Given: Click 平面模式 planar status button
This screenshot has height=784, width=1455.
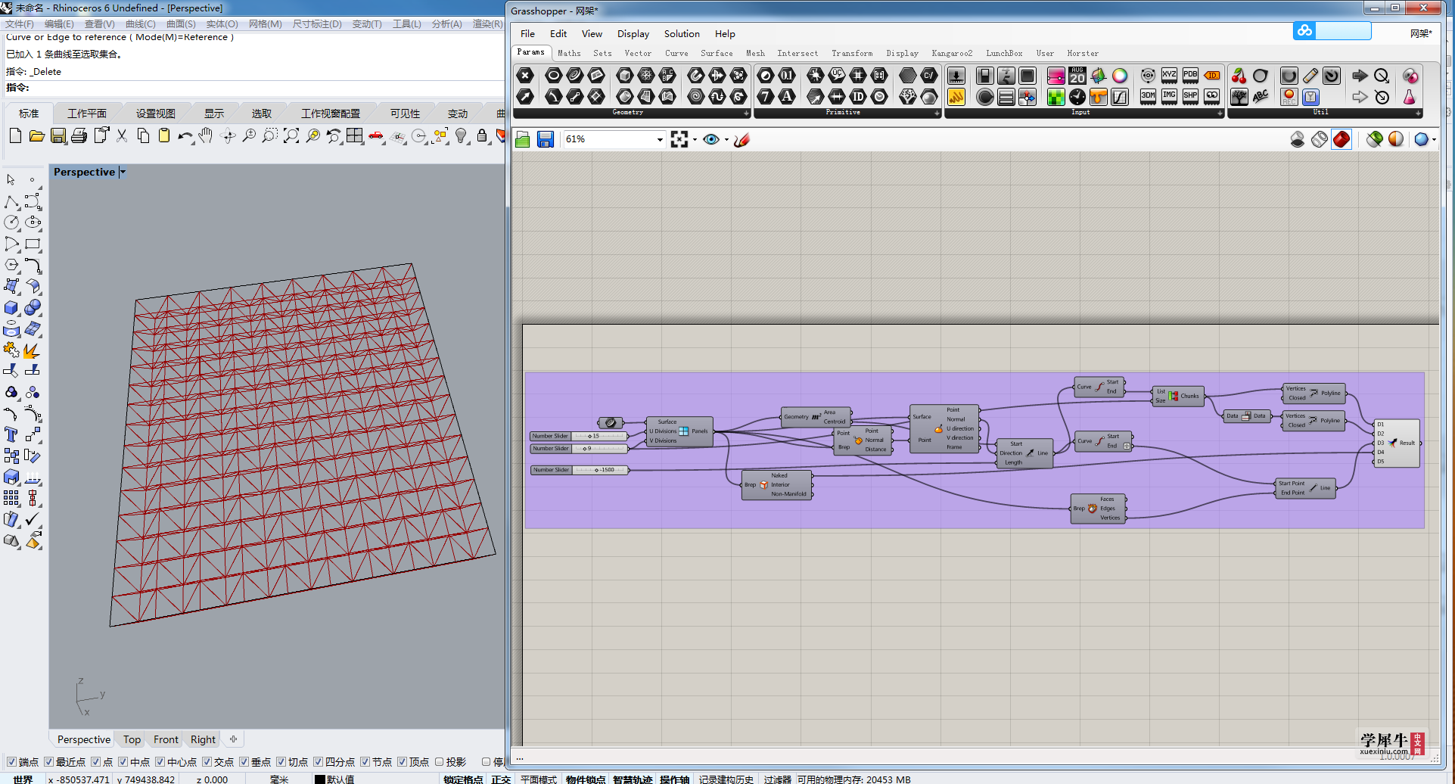Looking at the screenshot, I should (539, 779).
